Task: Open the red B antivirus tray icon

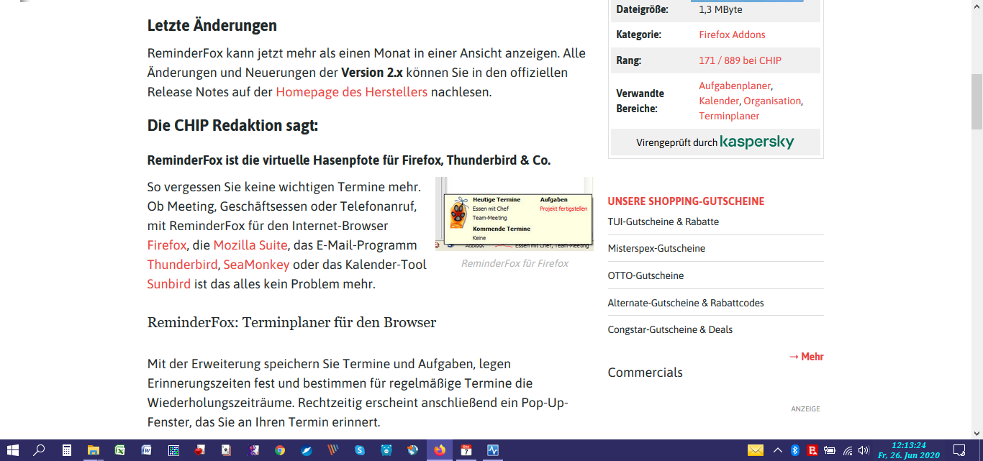Action: (x=812, y=450)
